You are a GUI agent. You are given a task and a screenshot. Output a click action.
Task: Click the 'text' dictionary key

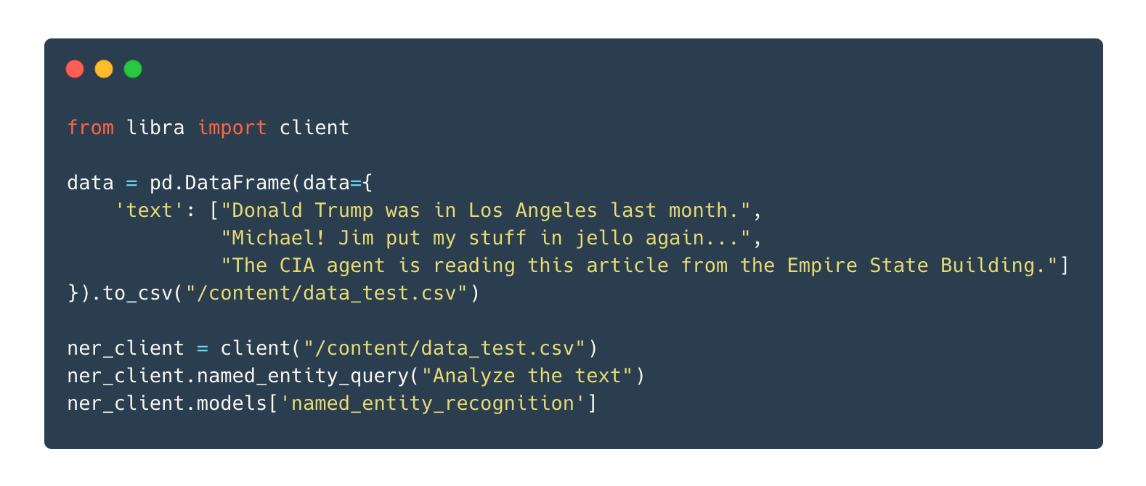tap(150, 210)
